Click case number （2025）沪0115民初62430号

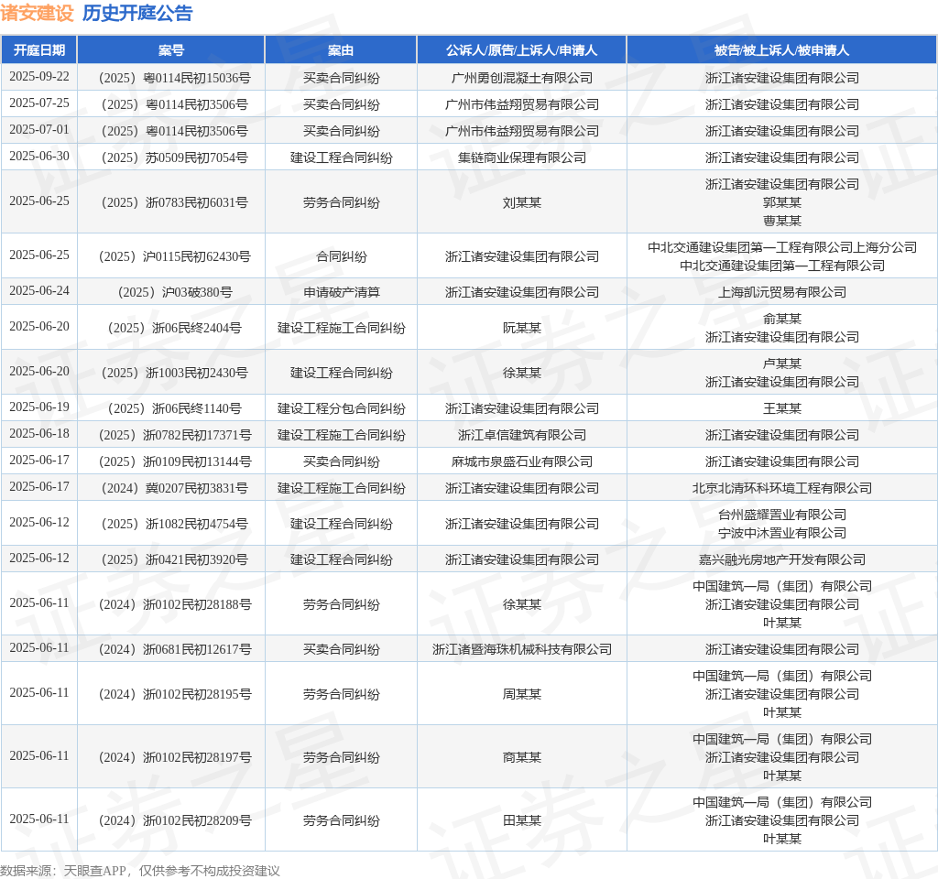(171, 256)
